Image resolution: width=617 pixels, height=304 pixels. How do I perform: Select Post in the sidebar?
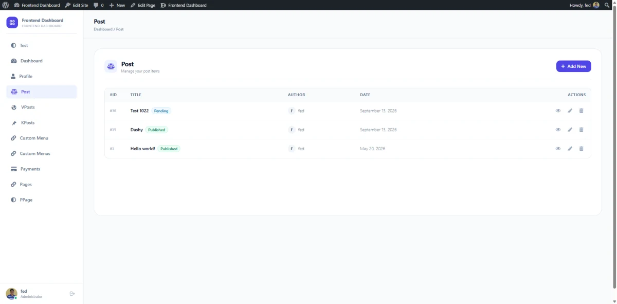point(42,92)
